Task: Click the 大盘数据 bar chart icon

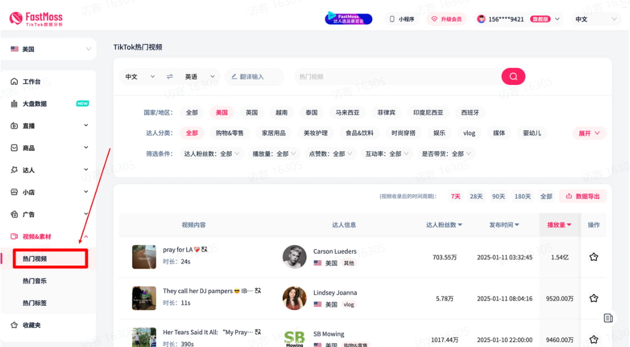Action: click(x=14, y=103)
